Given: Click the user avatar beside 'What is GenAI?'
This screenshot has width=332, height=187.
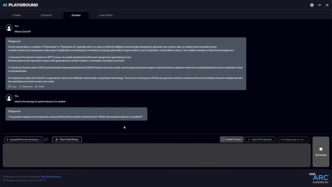Looking at the screenshot, I should (9, 28).
